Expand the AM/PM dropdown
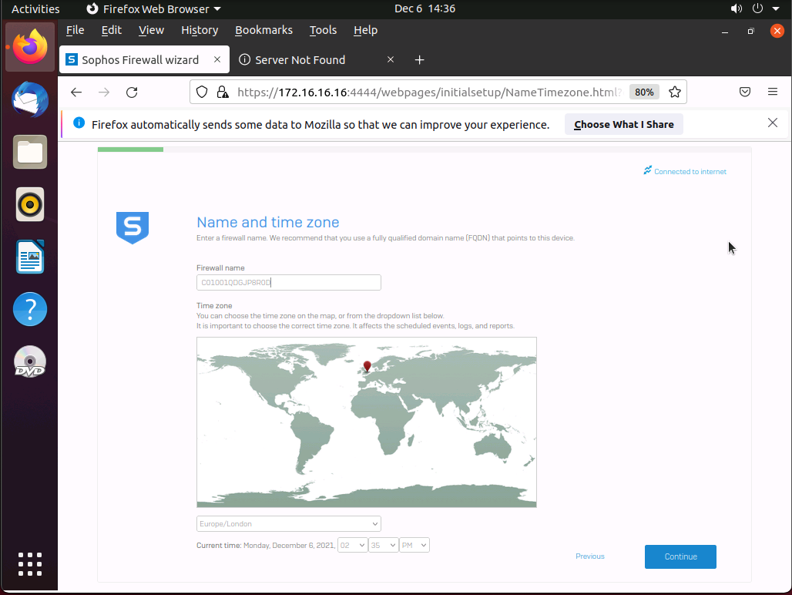This screenshot has height=595, width=792. 414,546
